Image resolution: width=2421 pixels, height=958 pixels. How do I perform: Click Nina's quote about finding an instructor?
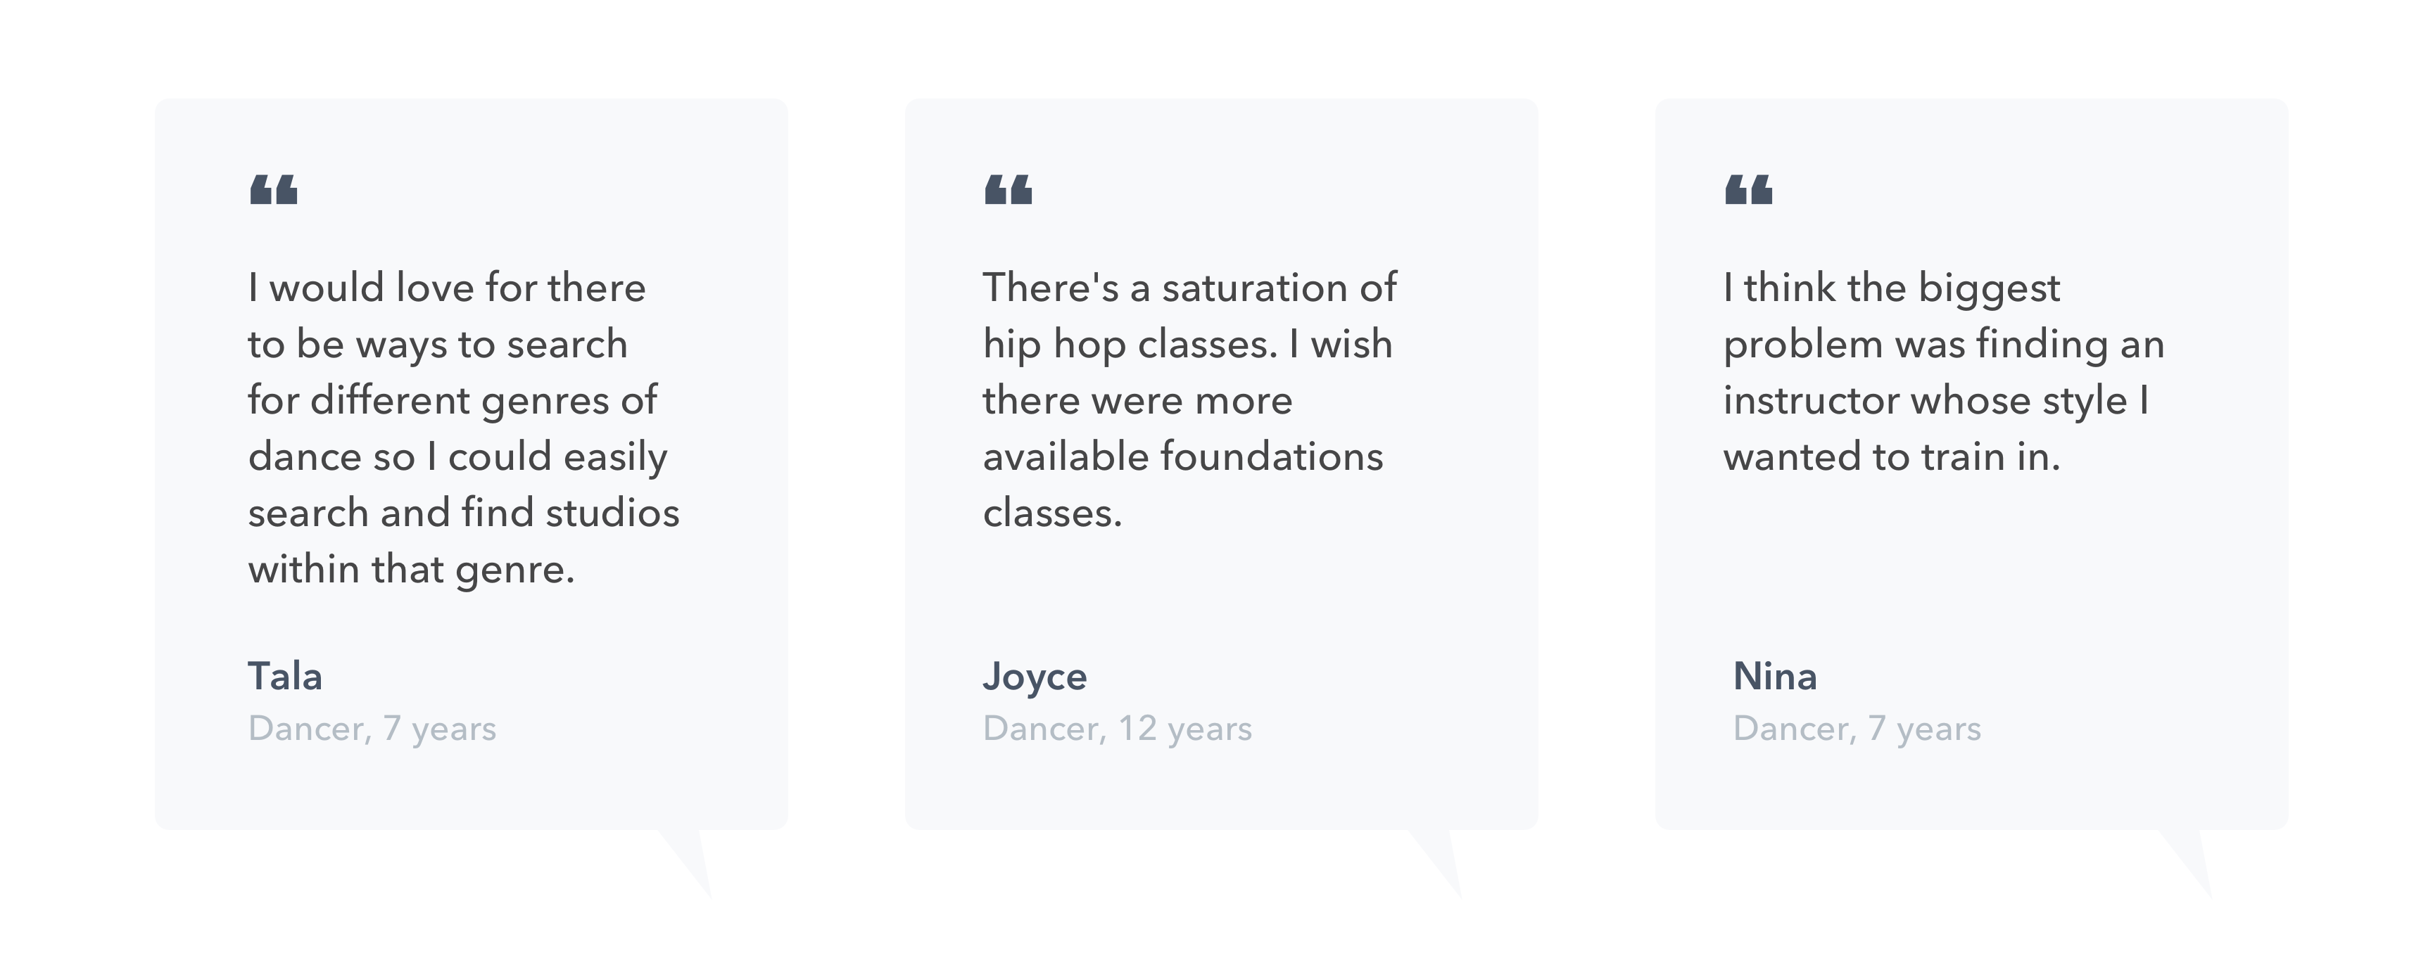pos(1944,372)
